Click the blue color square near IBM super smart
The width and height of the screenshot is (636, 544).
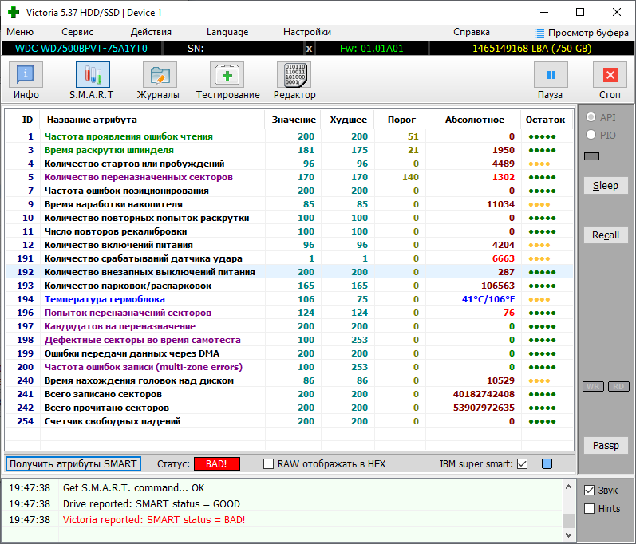click(547, 463)
